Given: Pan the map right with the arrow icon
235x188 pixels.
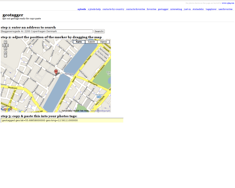Looking at the screenshot, I should click(x=7, y=45).
